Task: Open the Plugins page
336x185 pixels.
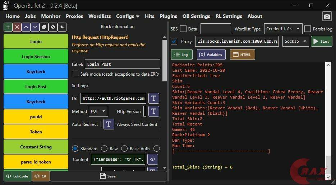Action: [169, 16]
